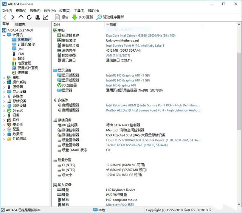Switch to the 菜单 tab
This screenshot has height=213, width=242.
[x=6, y=24]
